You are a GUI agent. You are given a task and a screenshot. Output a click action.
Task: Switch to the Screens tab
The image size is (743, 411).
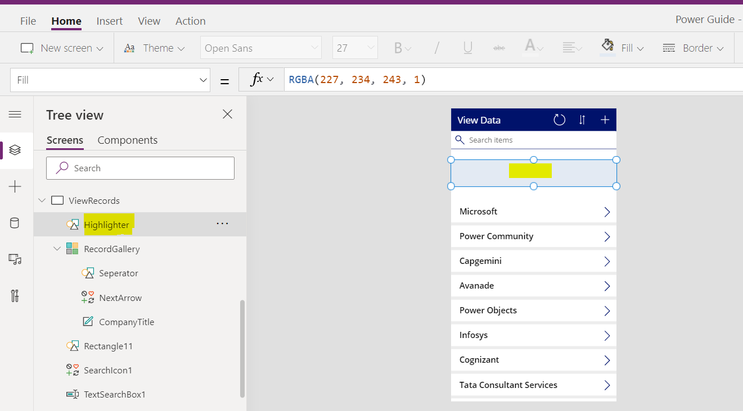point(65,140)
